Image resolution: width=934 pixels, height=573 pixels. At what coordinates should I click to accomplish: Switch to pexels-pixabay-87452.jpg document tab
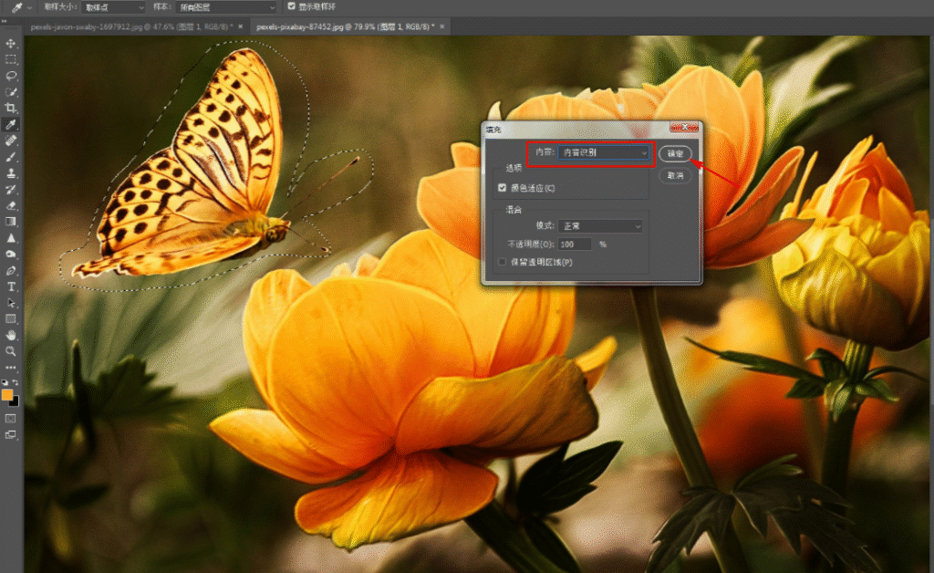[345, 26]
